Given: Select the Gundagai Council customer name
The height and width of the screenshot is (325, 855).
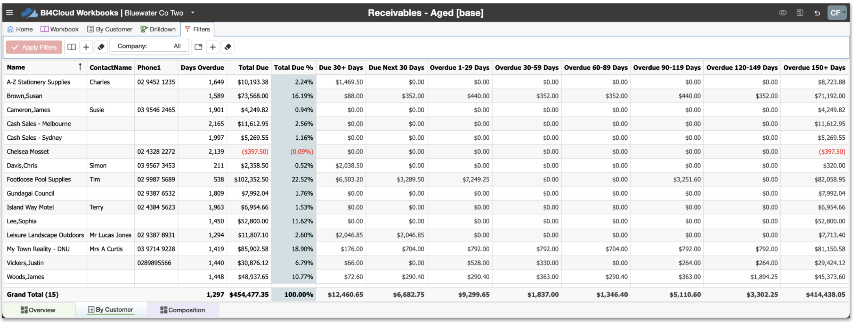Looking at the screenshot, I should click(x=30, y=193).
